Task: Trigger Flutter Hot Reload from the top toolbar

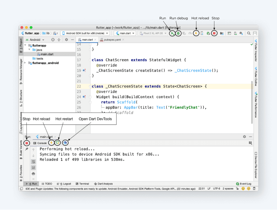Action: [196, 33]
